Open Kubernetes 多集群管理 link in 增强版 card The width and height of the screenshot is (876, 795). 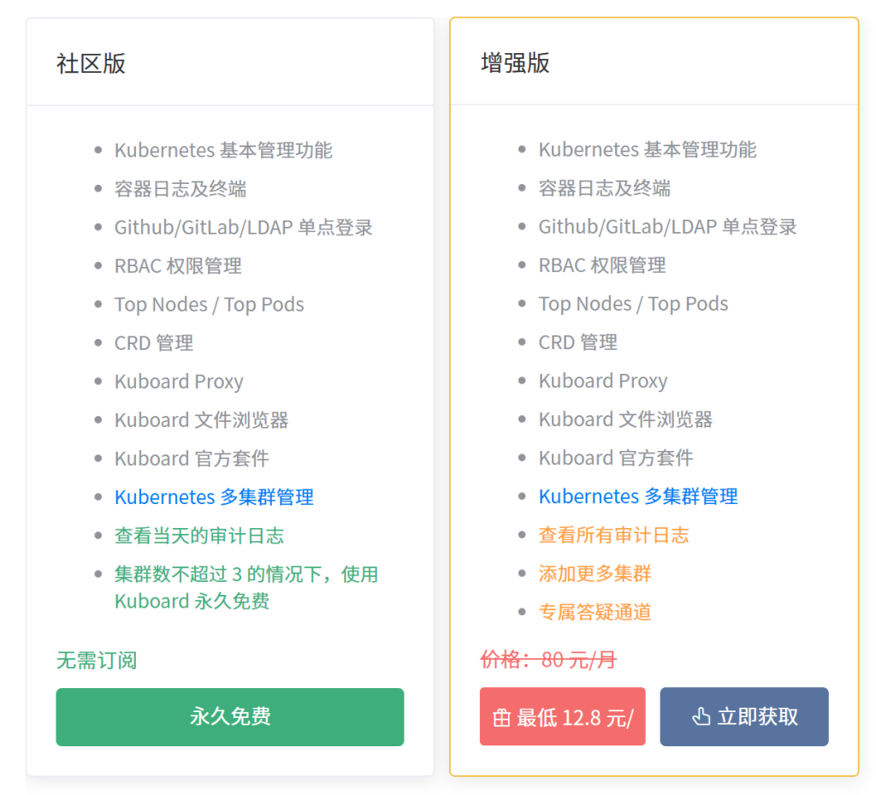click(638, 496)
